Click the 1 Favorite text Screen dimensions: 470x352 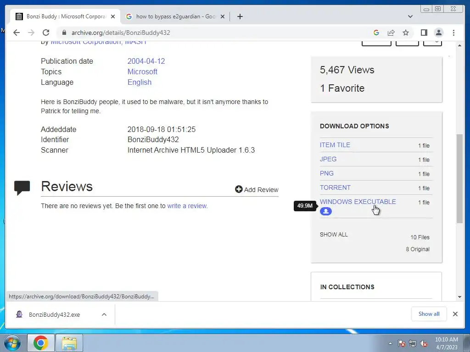pos(342,88)
